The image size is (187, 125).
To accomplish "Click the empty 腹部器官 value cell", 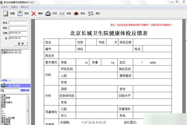I will tap(152, 75).
